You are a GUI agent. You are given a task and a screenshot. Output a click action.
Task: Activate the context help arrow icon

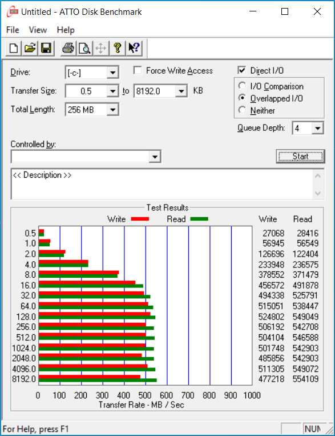click(x=134, y=49)
